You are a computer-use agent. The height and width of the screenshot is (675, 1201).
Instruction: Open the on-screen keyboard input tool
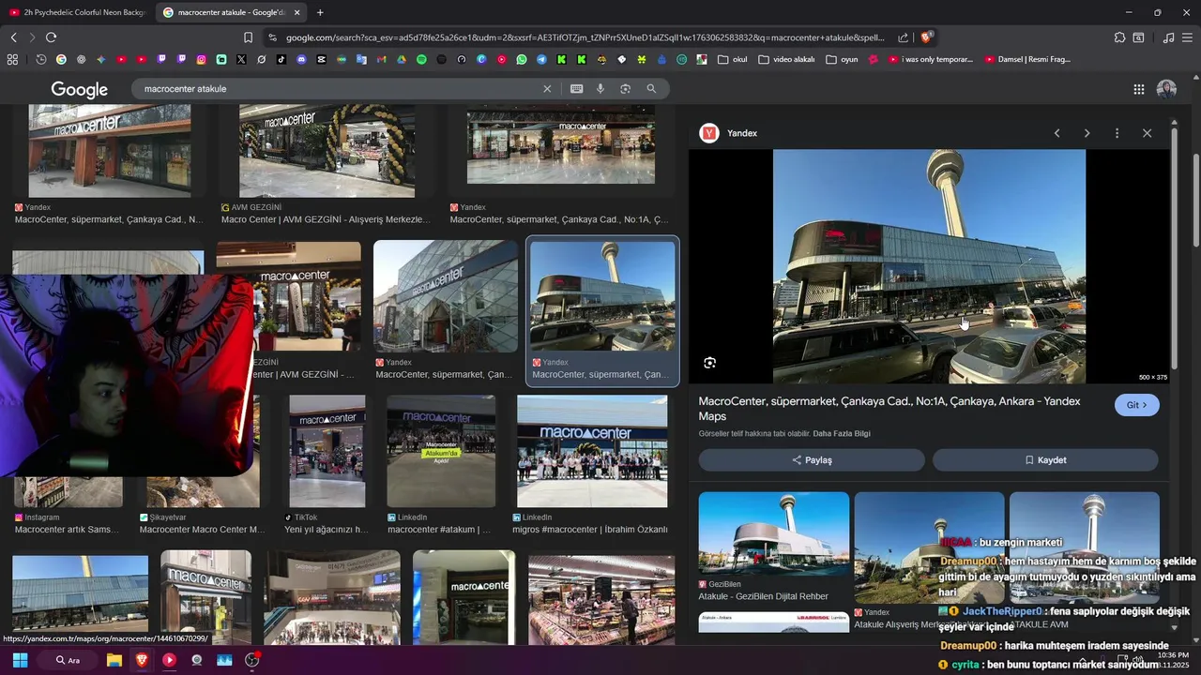[576, 89]
